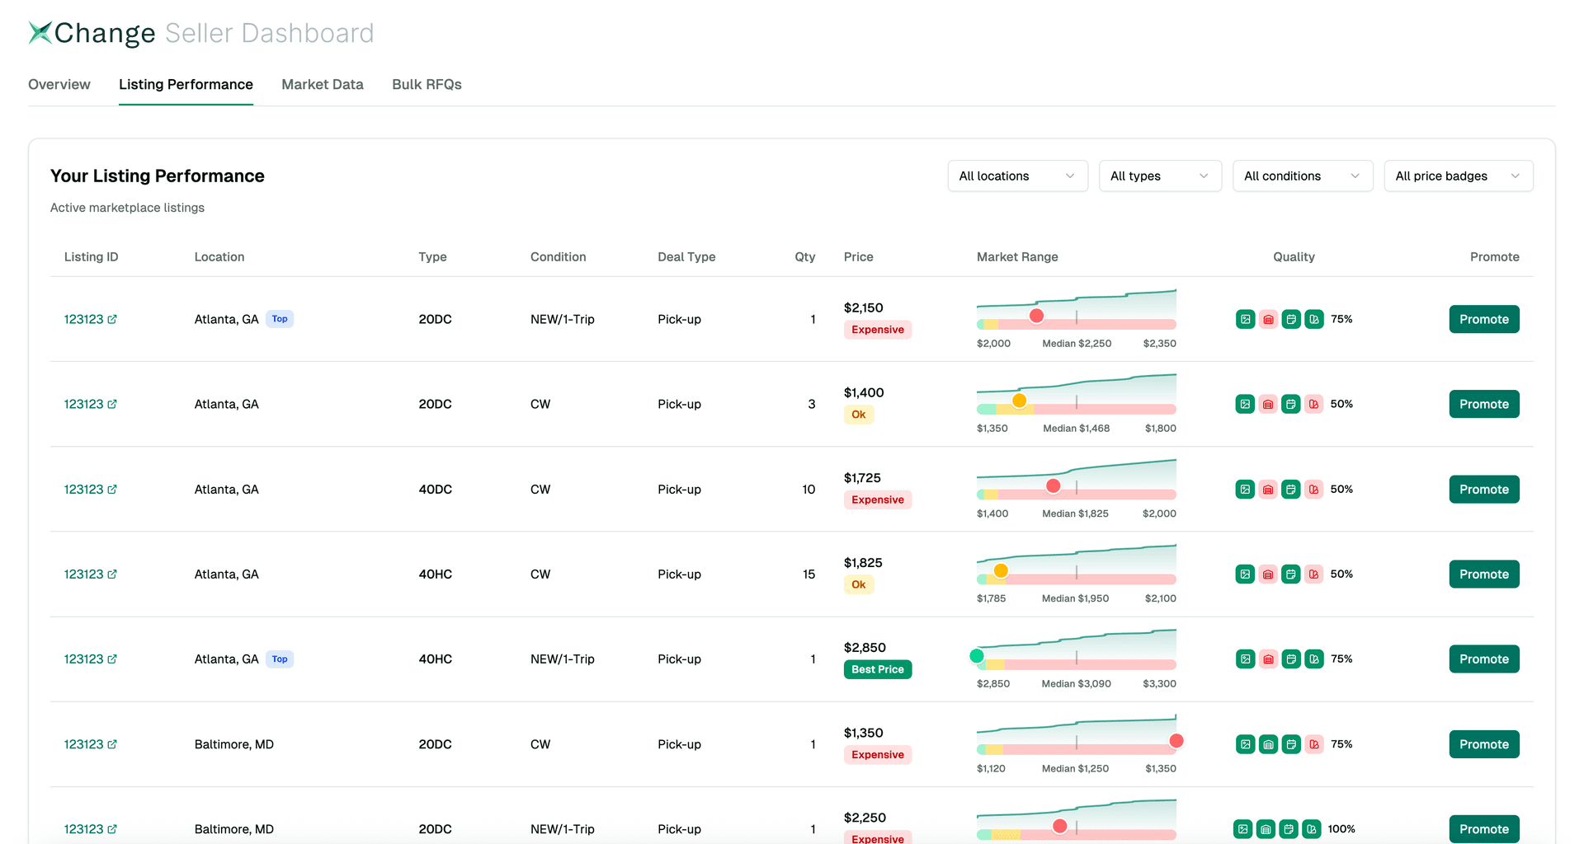Click the depot icon on the Baltimore $1,350 listing
The height and width of the screenshot is (844, 1584).
pos(1268,744)
